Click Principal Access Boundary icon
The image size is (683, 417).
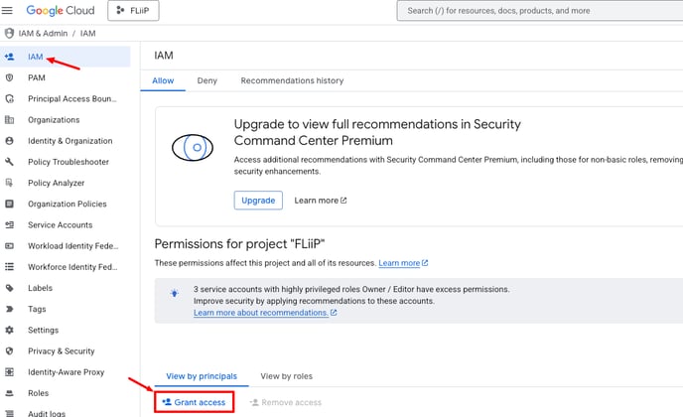point(9,99)
